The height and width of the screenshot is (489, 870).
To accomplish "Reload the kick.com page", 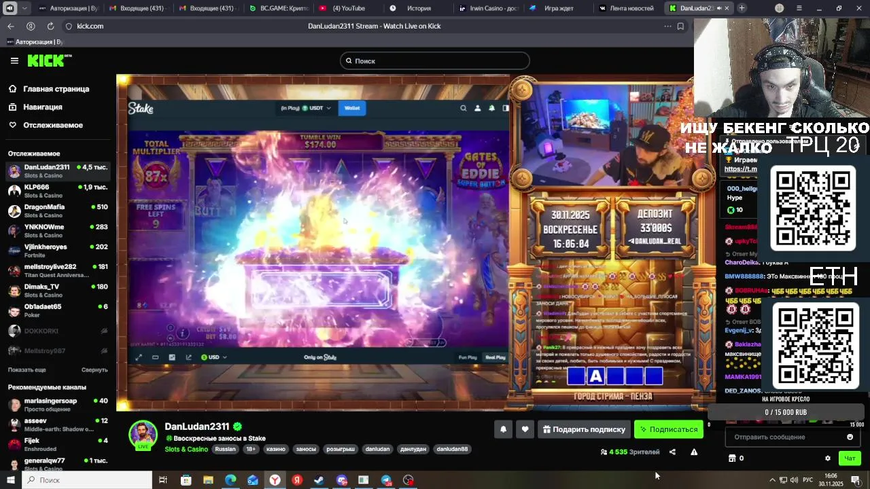I will pos(50,26).
